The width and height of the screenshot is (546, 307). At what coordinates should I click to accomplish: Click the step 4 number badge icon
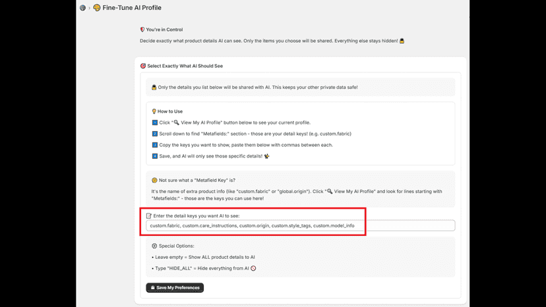point(155,156)
